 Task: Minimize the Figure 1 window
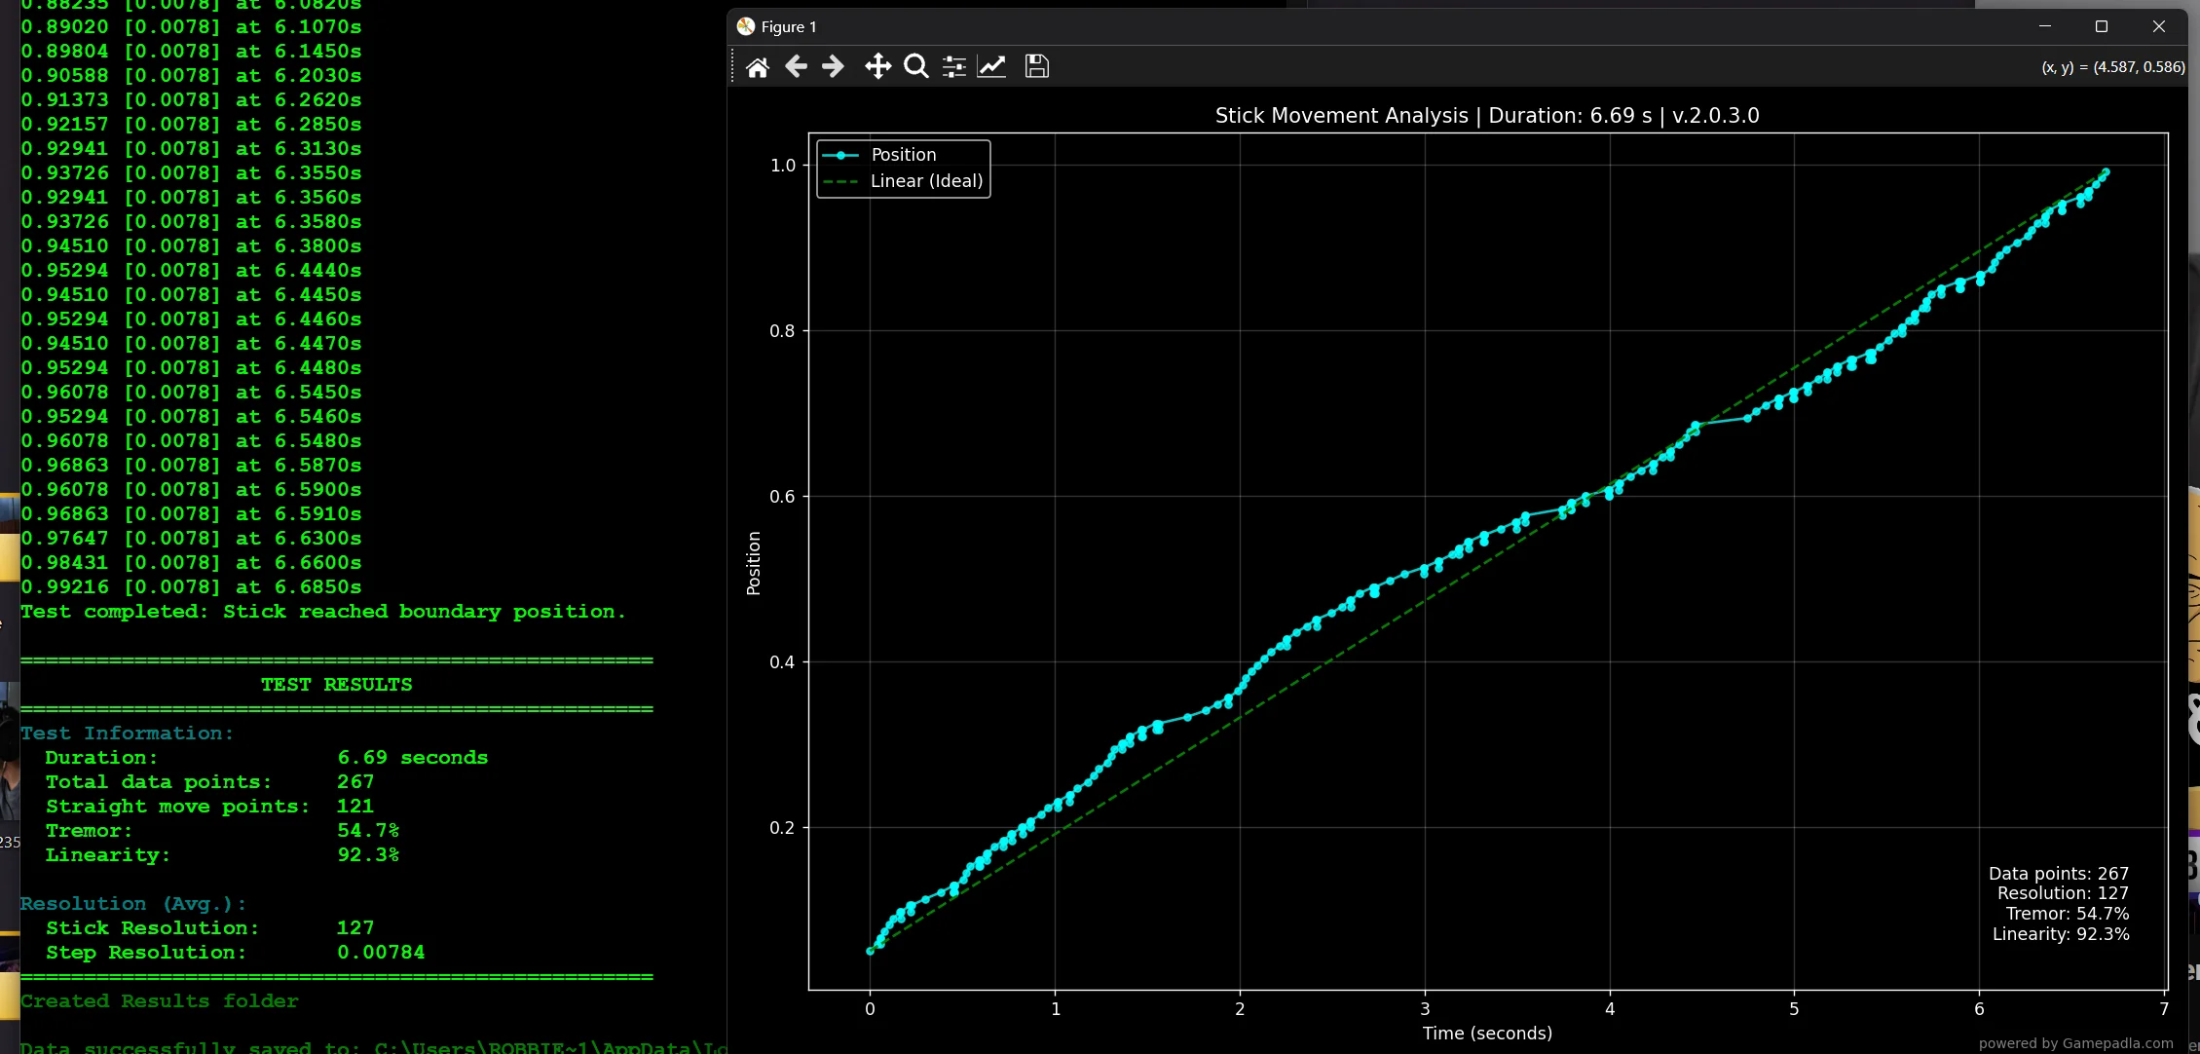[2045, 26]
